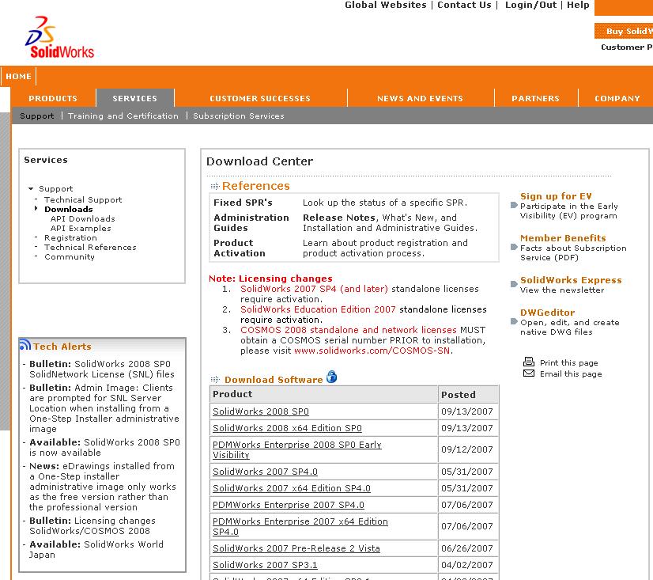The image size is (653, 580).
Task: Select Registration in Services tree
Action: click(71, 237)
